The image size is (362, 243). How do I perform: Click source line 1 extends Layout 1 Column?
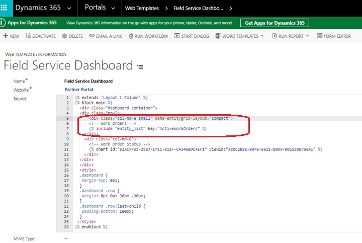tap(111, 98)
